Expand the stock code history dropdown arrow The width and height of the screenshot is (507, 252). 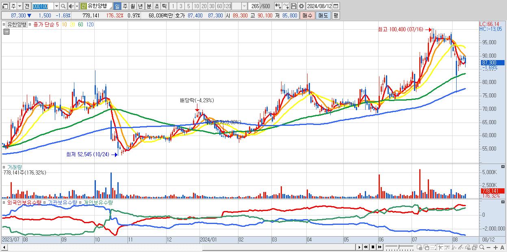(x=56, y=6)
